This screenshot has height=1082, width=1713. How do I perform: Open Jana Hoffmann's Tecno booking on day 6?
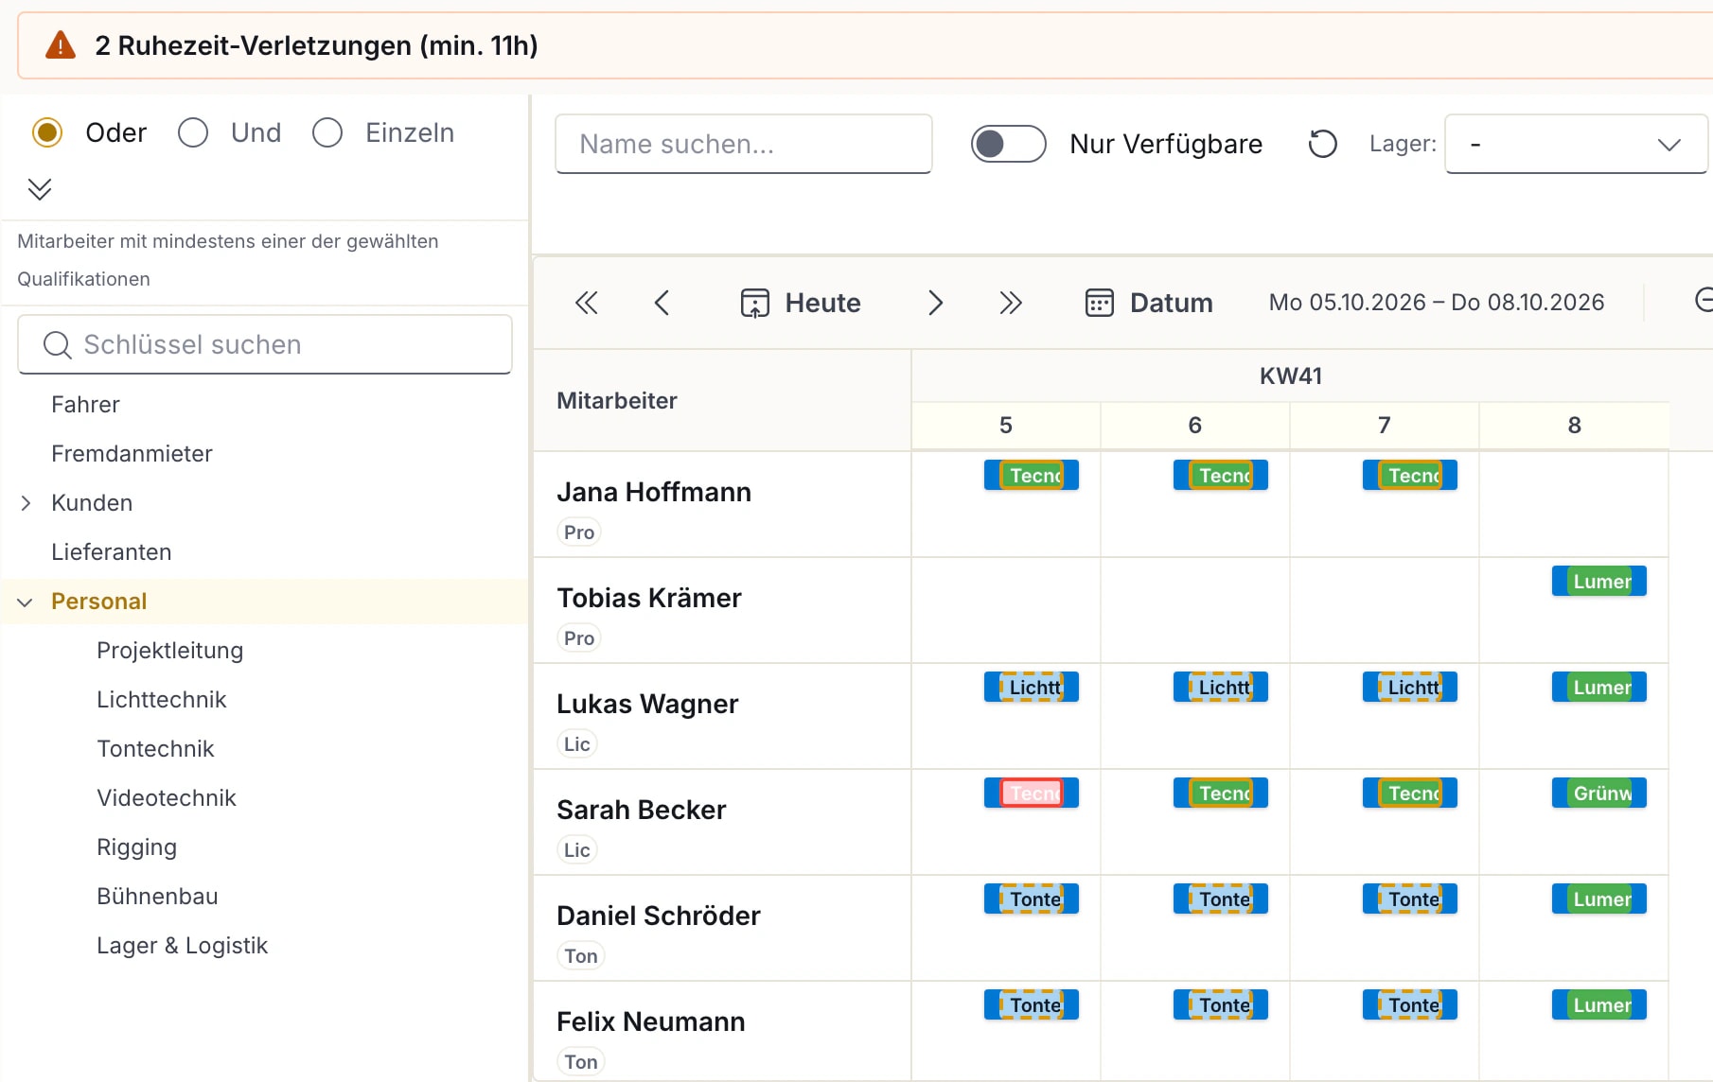pyautogui.click(x=1221, y=475)
